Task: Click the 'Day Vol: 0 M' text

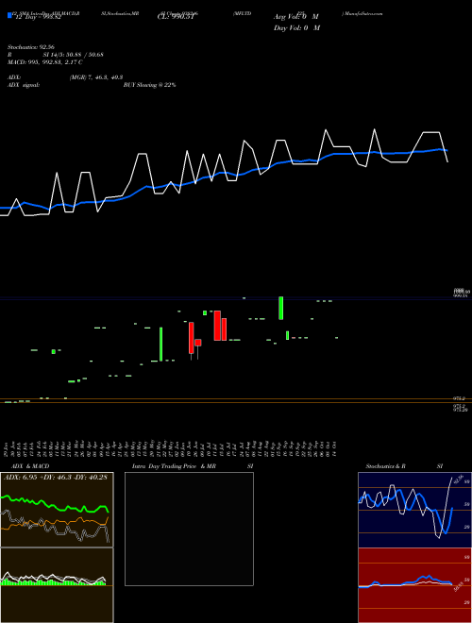Action: pyautogui.click(x=296, y=27)
